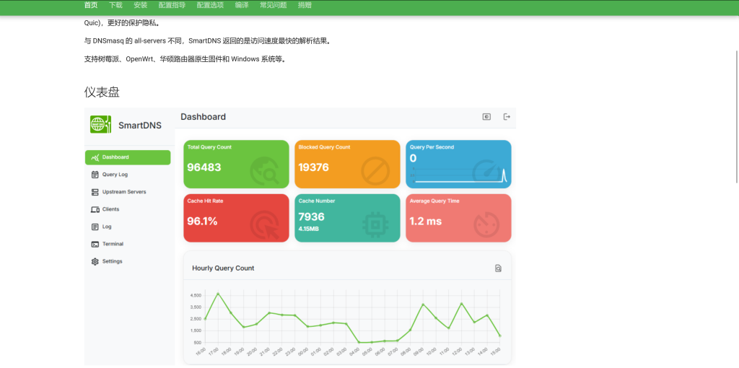Click the 17:00 peak data point
Image resolution: width=739 pixels, height=368 pixels.
click(x=218, y=294)
